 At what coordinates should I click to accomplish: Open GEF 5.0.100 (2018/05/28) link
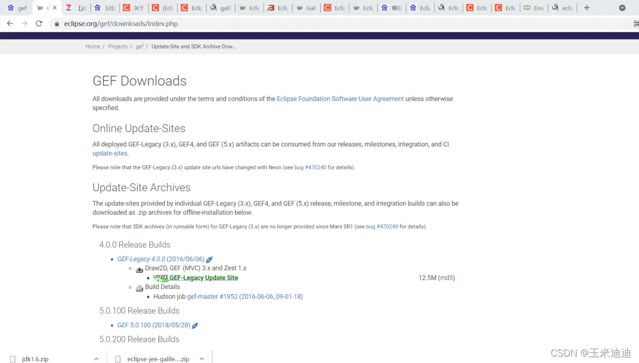[x=154, y=325]
